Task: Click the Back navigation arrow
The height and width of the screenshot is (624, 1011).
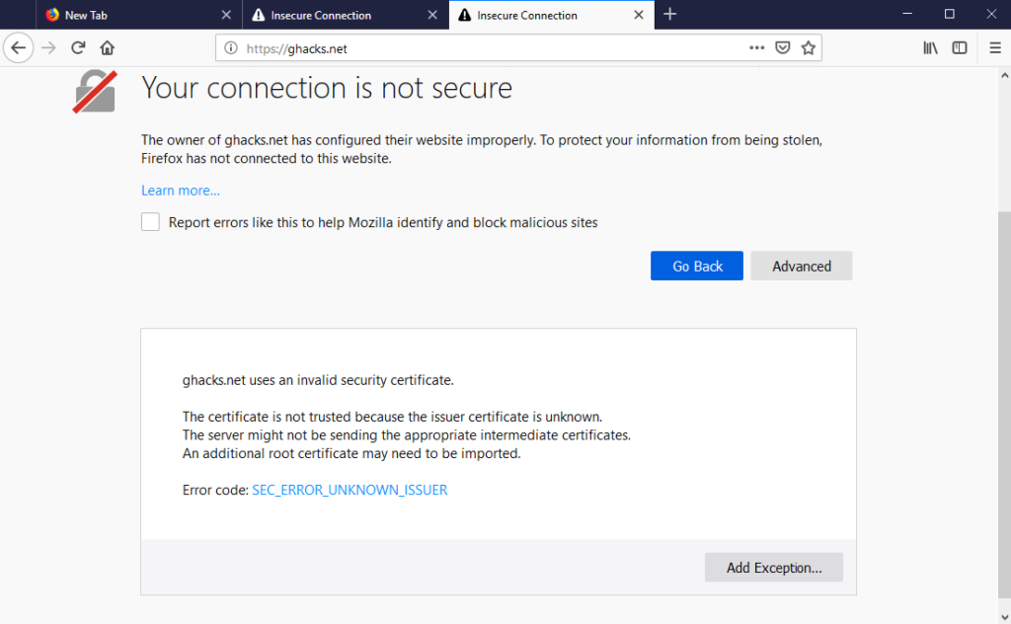Action: point(18,47)
